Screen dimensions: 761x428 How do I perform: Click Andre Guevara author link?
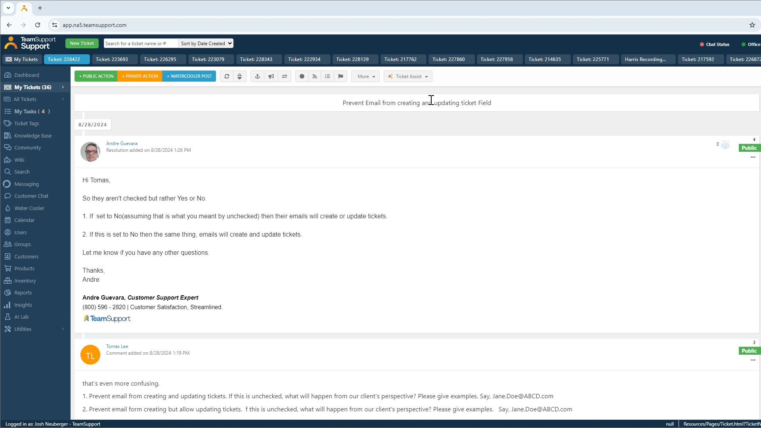(122, 143)
